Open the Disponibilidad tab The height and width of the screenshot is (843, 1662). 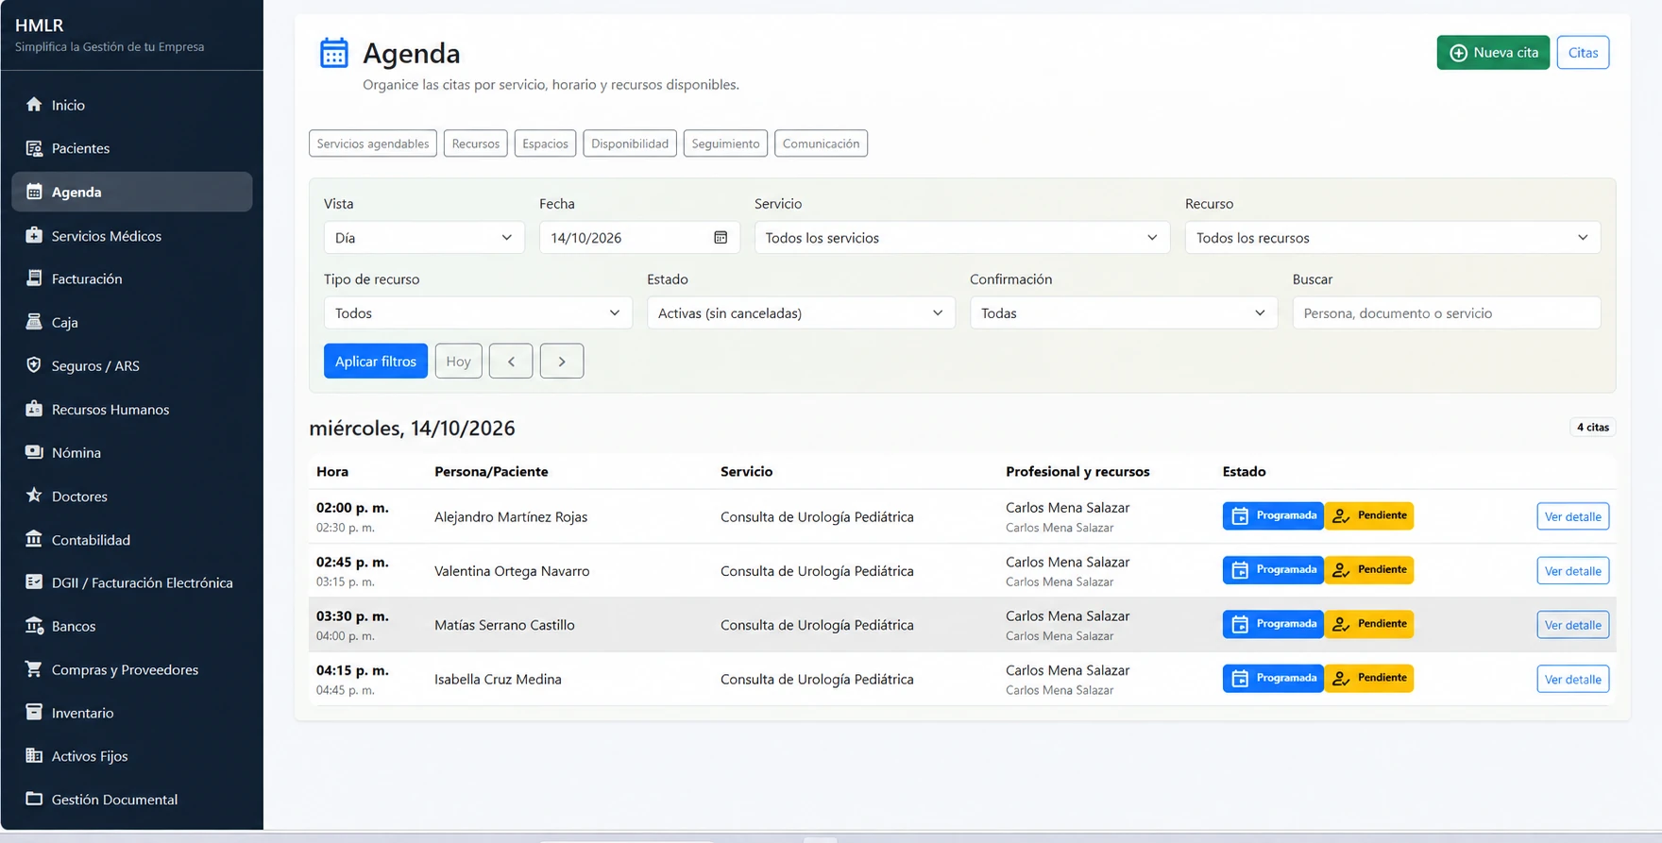630,143
